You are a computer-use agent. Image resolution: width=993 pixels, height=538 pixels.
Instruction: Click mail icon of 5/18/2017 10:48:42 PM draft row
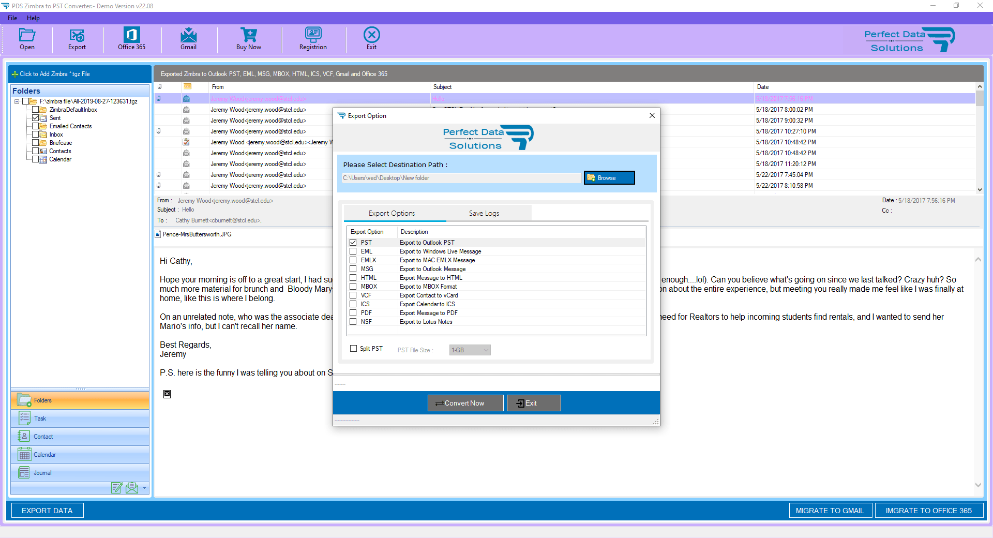pos(186,142)
